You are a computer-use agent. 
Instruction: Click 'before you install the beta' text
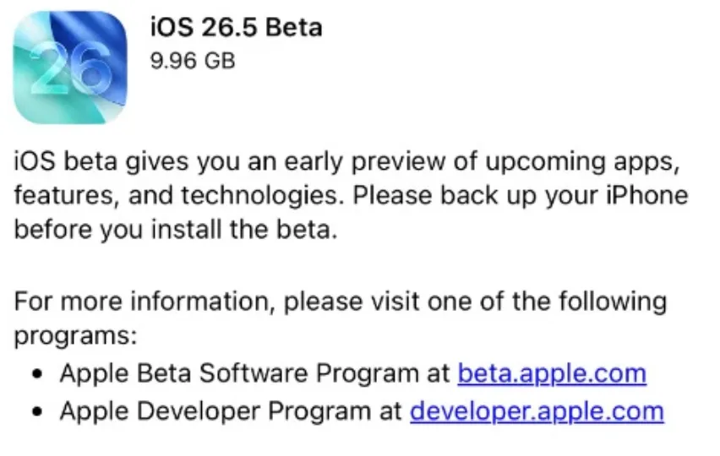175,230
